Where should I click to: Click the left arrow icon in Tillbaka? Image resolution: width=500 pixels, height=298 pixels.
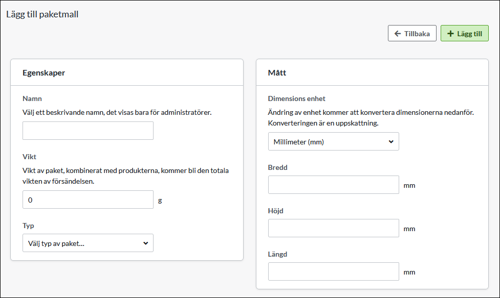tap(398, 34)
